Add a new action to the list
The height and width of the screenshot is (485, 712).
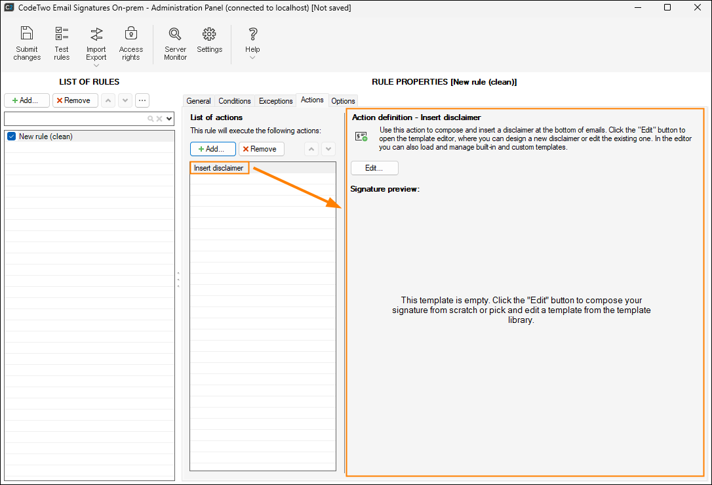pyautogui.click(x=212, y=149)
